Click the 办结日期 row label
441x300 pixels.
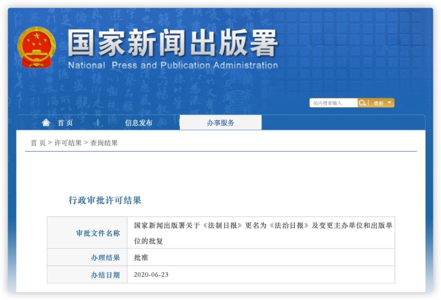click(x=105, y=275)
